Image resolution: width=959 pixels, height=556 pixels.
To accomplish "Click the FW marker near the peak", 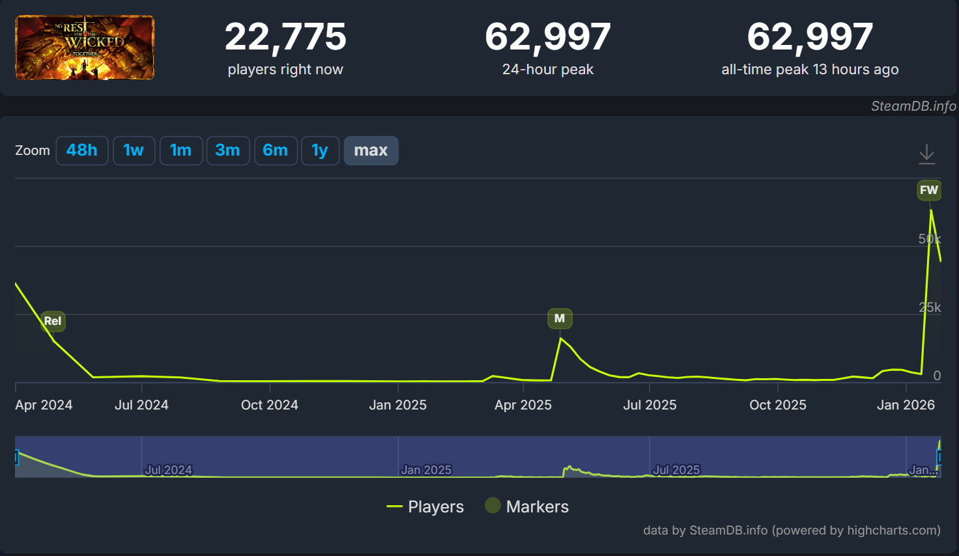I will coord(928,190).
